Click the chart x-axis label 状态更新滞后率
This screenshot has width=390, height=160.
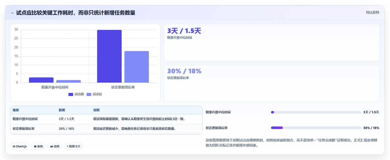click(x=123, y=87)
